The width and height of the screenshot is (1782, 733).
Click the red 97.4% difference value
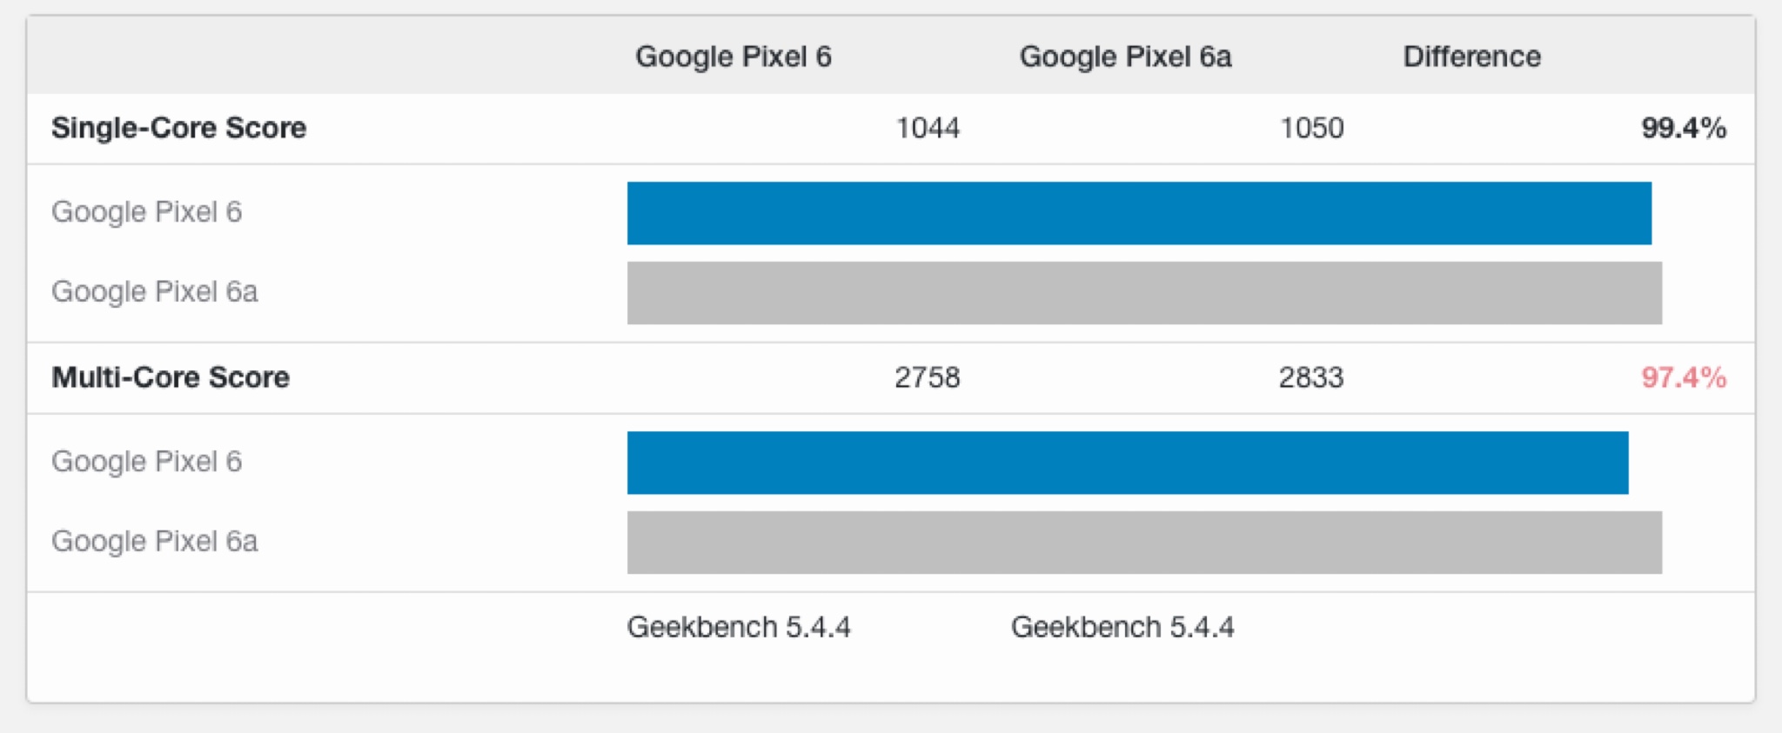[1684, 377]
